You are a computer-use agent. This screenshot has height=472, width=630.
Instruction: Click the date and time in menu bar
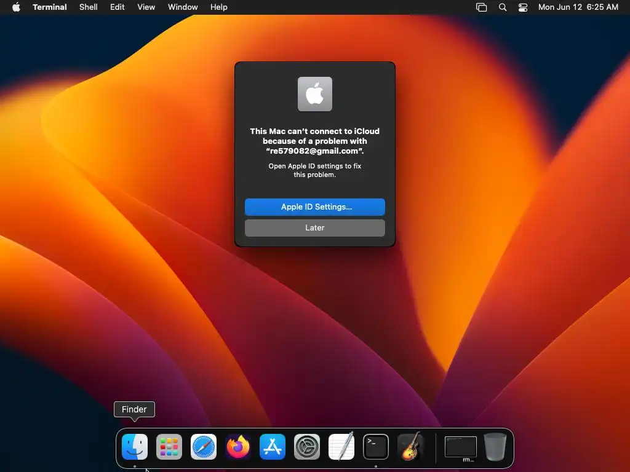click(578, 7)
